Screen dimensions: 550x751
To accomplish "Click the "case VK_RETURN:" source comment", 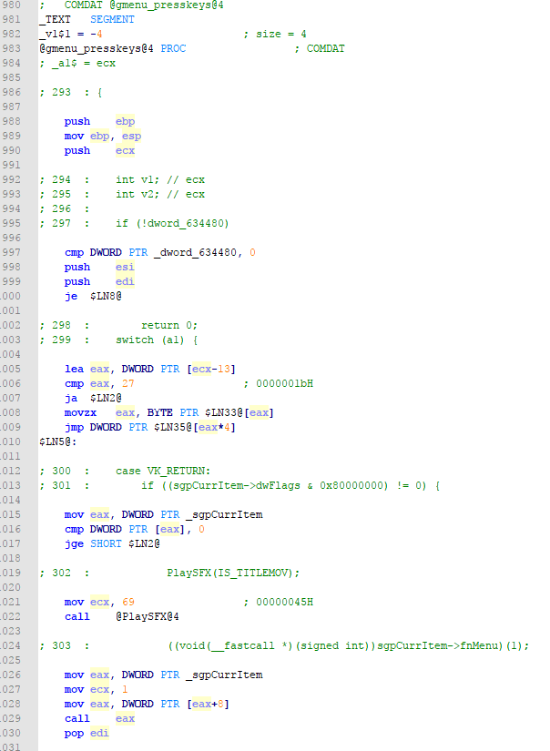I will point(163,472).
